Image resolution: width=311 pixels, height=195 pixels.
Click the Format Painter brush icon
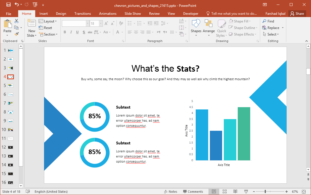[16, 34]
